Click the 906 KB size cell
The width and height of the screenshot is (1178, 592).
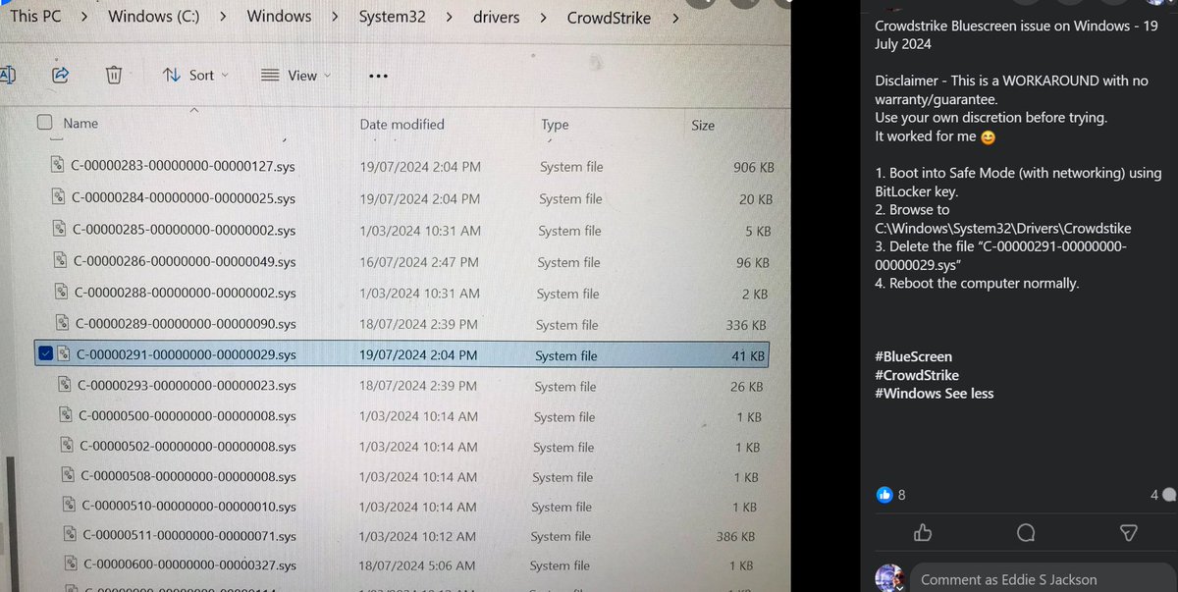pos(753,168)
